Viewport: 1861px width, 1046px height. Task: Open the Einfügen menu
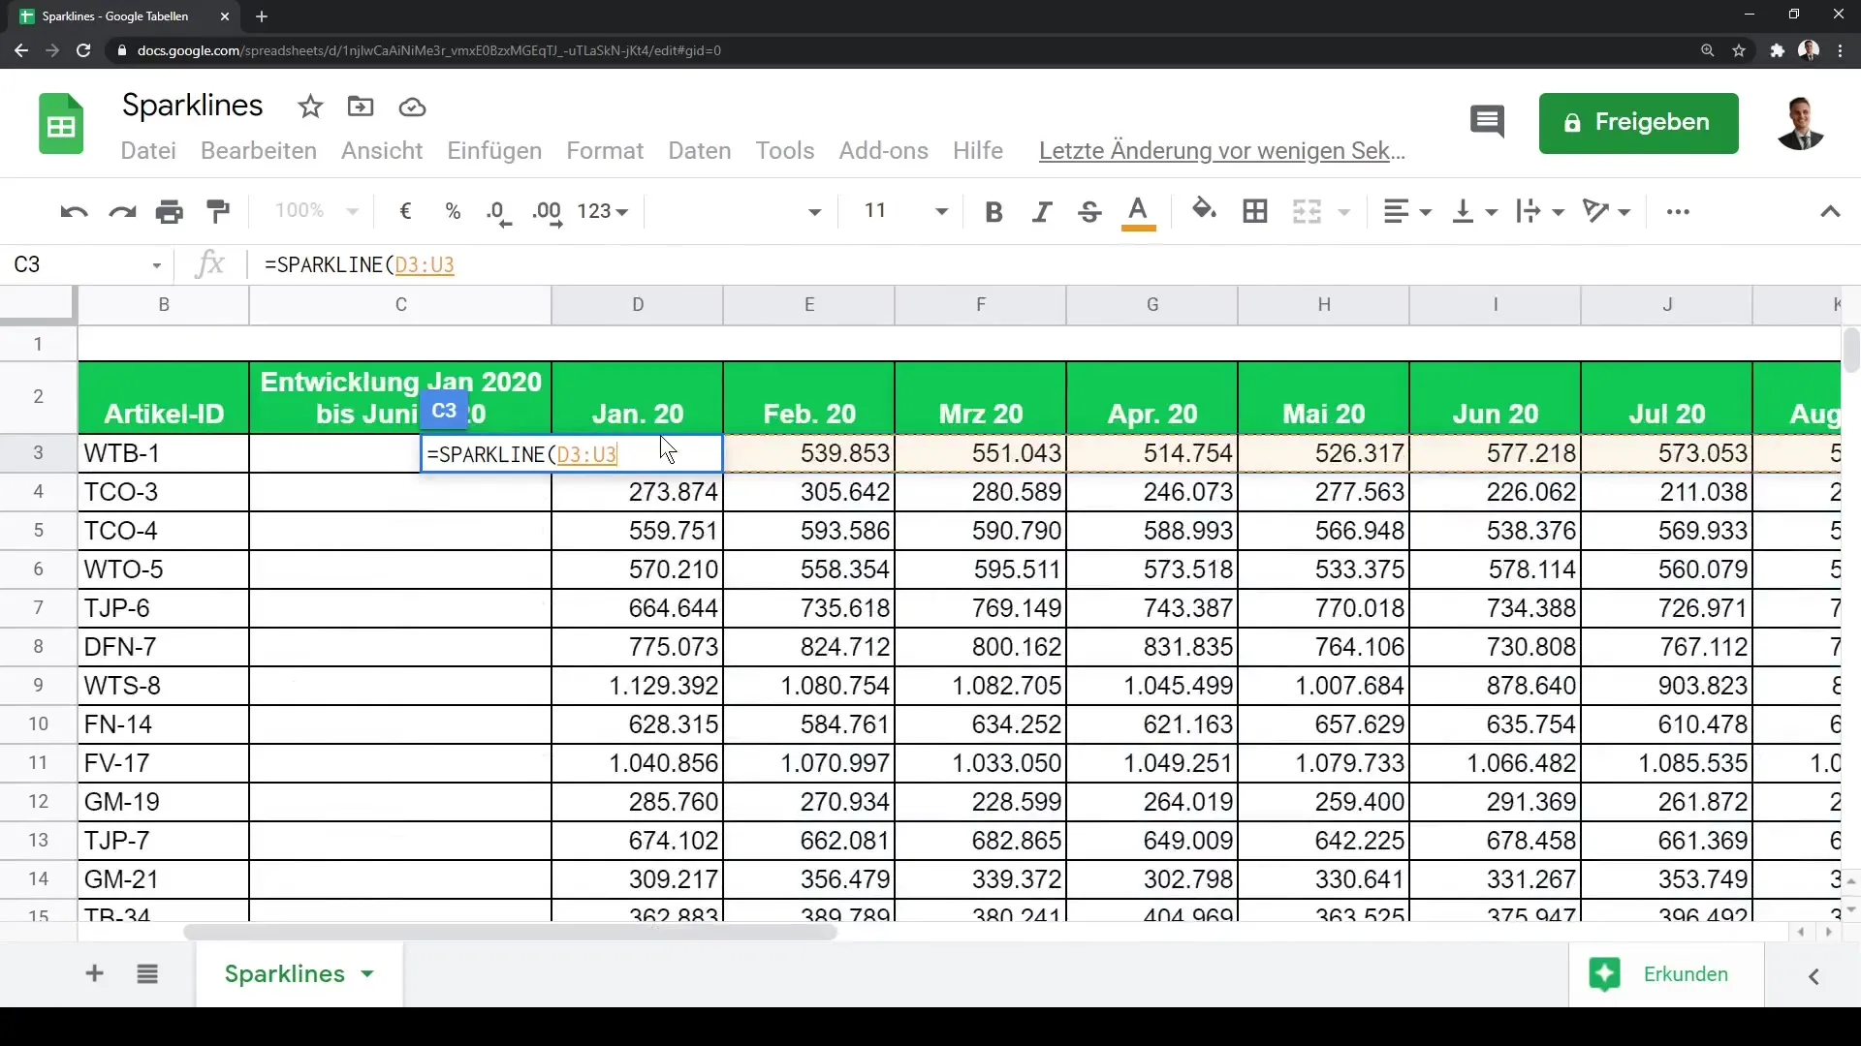494,151
